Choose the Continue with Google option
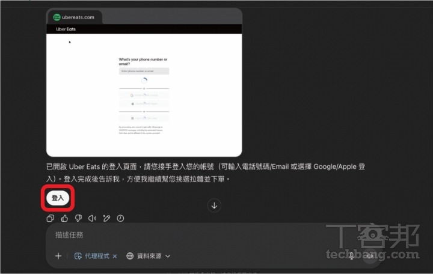Screen dimensions: 433x274 [x=144, y=95]
